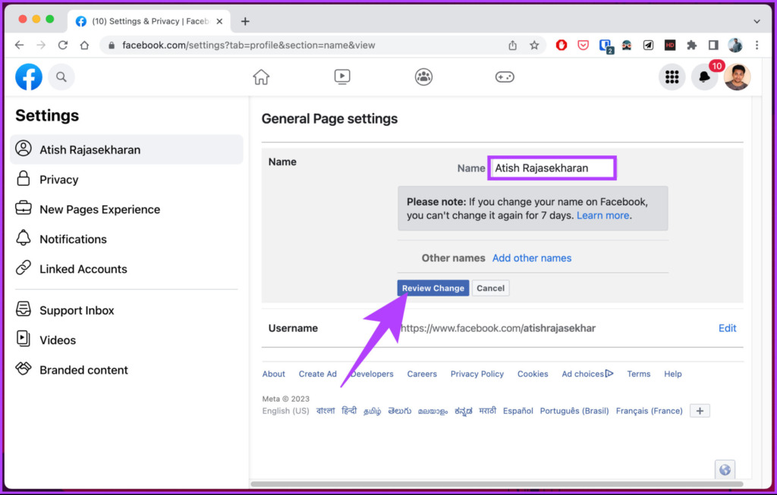Open notifications via the bell icon
The width and height of the screenshot is (777, 495).
(x=704, y=77)
